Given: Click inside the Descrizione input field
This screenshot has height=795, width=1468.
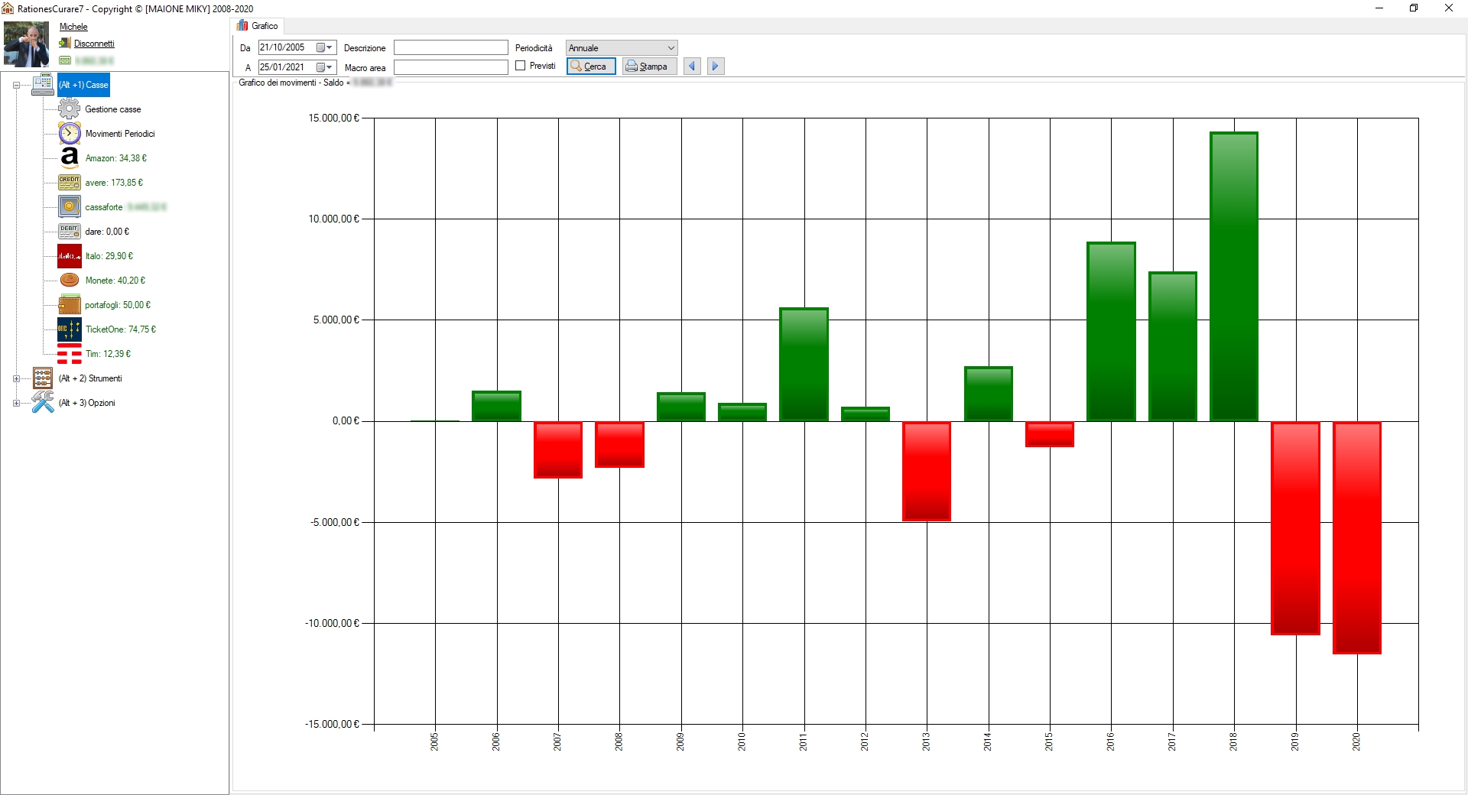Looking at the screenshot, I should (450, 47).
